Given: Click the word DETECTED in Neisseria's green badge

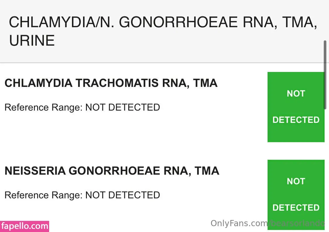Looking at the screenshot, I should (296, 208).
